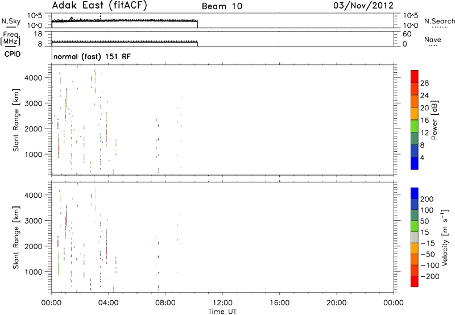Click the green echo cluster near 1000 km in velocity panel
This screenshot has width=455, height=315.
(59, 263)
